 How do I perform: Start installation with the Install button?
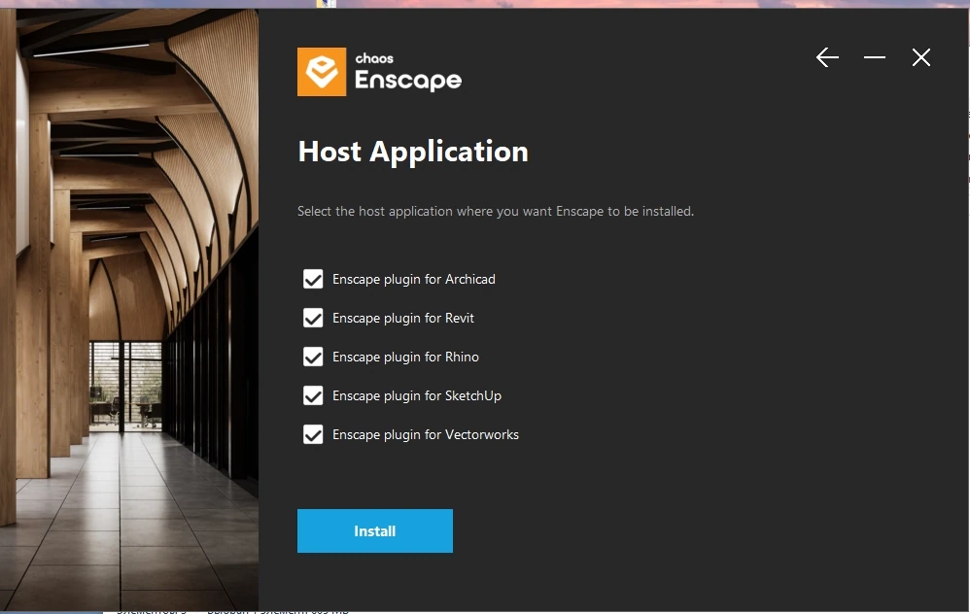tap(375, 530)
